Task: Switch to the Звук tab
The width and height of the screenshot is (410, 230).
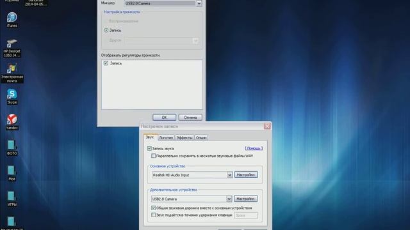Action: tap(150, 137)
